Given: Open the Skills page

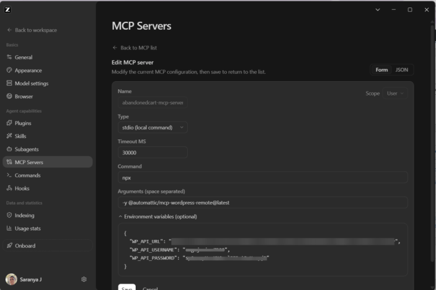Looking at the screenshot, I should [x=48, y=136].
